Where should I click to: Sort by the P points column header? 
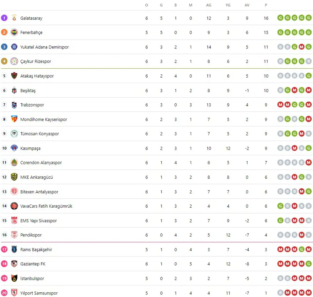pos(266,5)
